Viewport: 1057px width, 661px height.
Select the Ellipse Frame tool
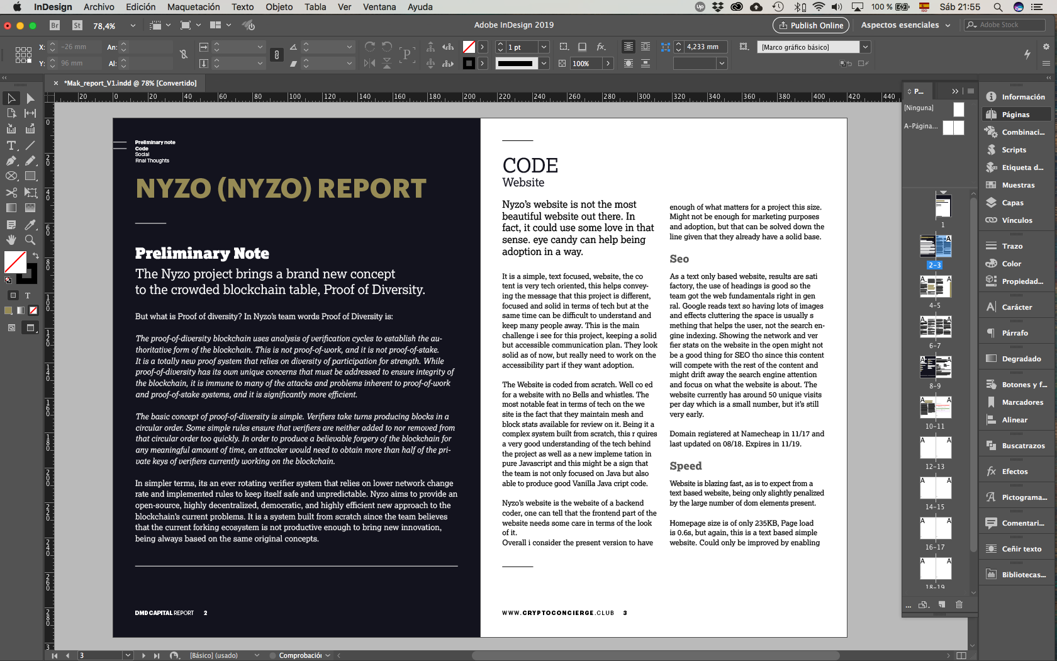pyautogui.click(x=11, y=176)
